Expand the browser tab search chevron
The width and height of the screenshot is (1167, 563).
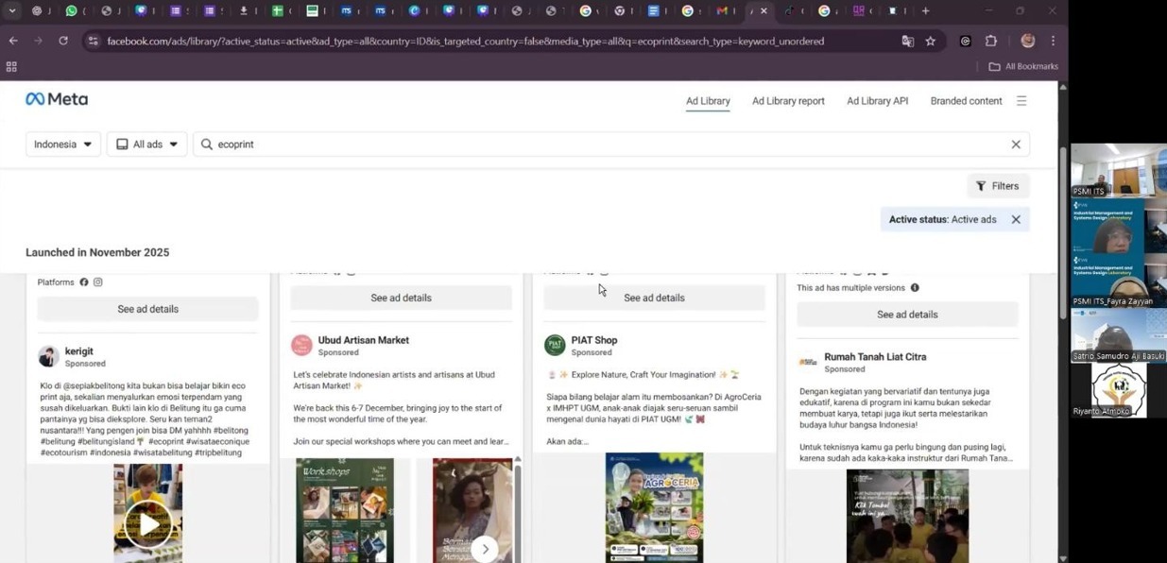(x=12, y=11)
